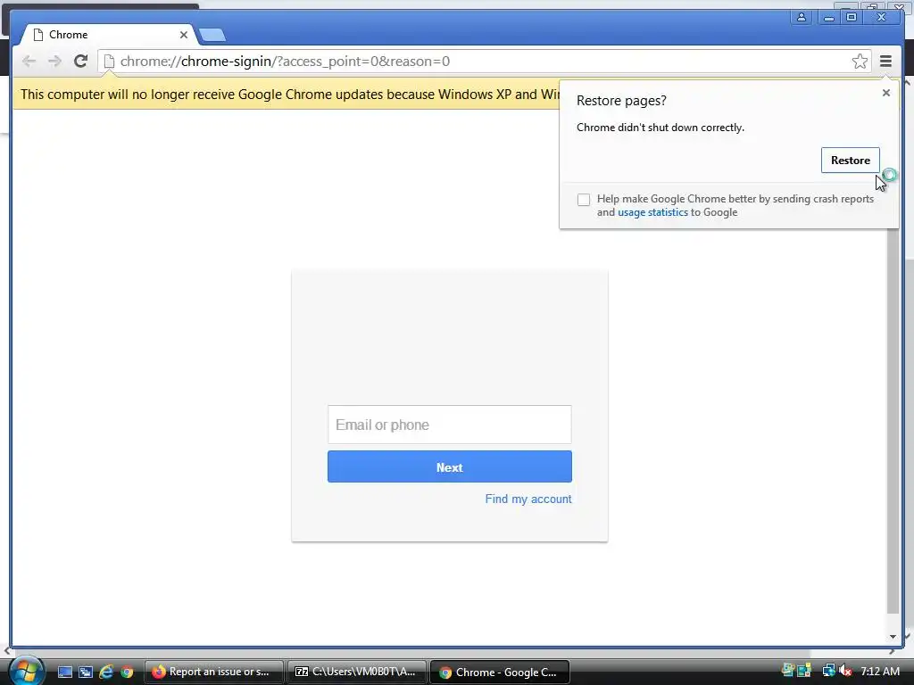Switch to Firefox Report an issue taskbar item

pos(214,673)
